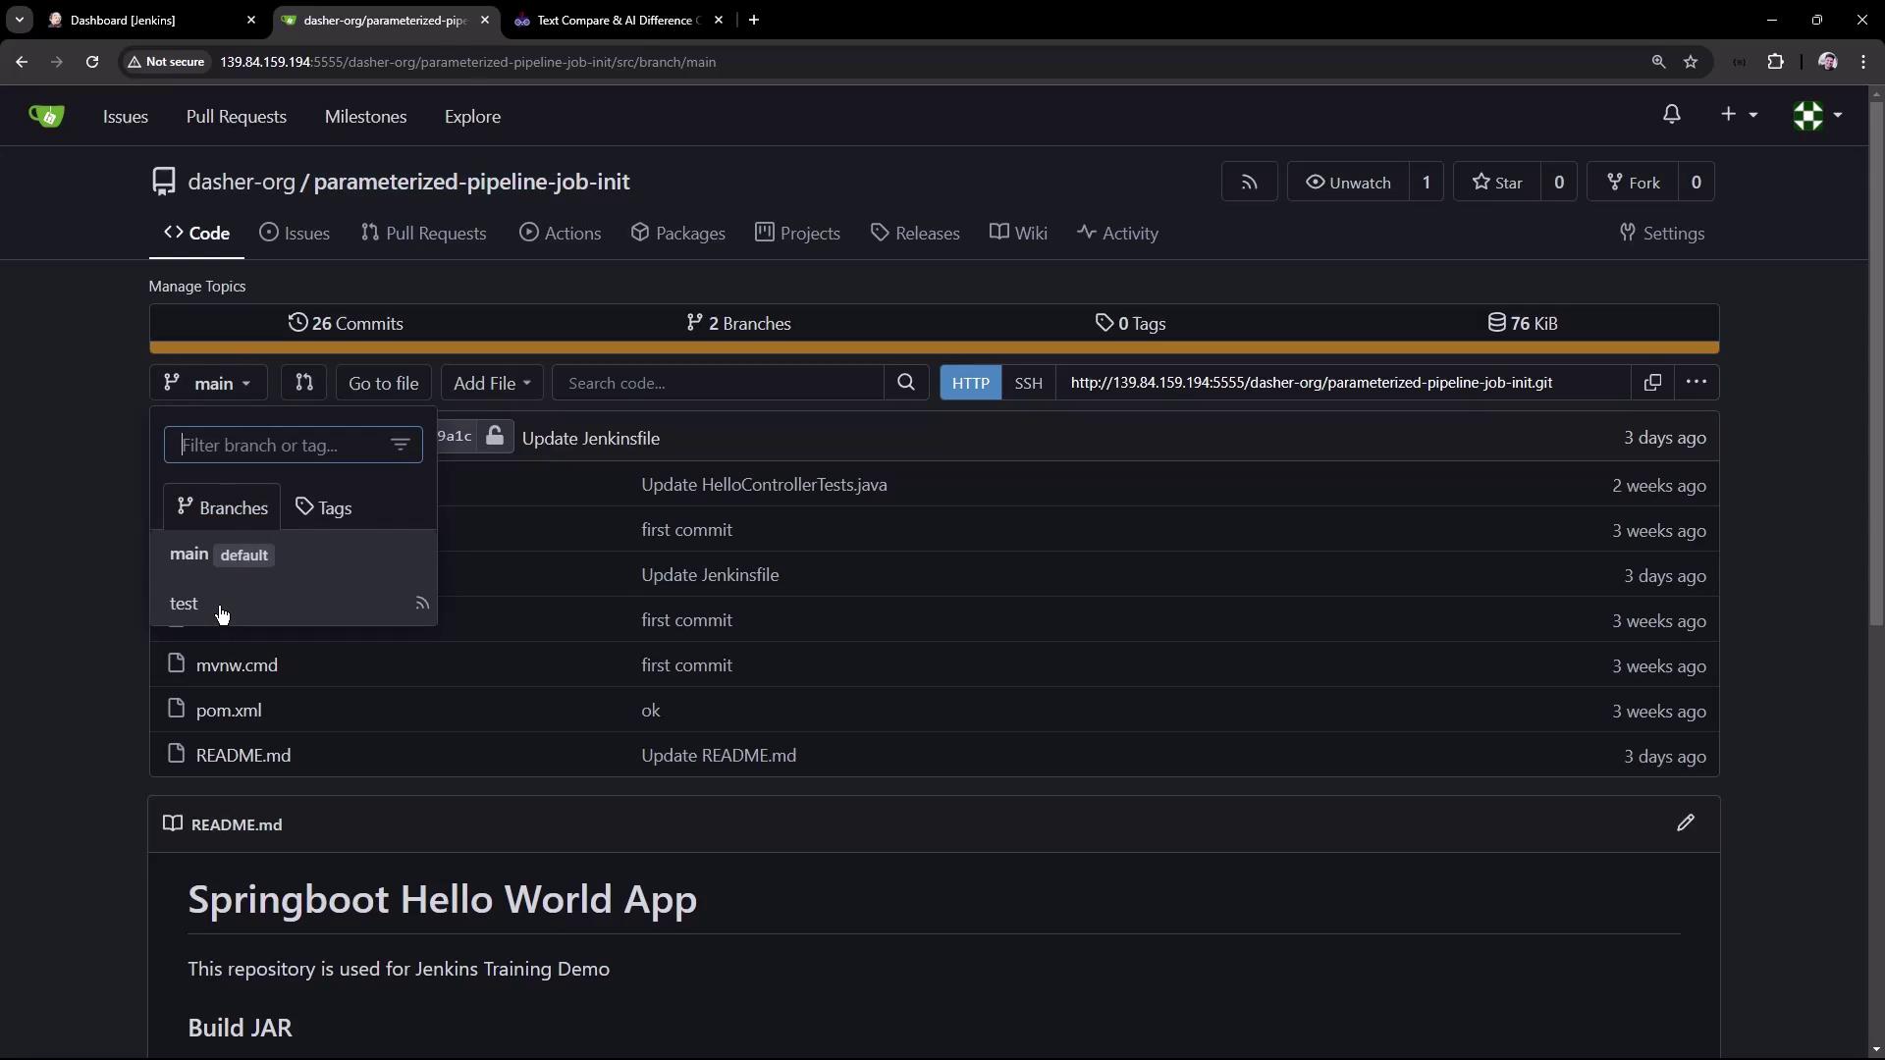Click the Gitea home logo

(x=46, y=116)
